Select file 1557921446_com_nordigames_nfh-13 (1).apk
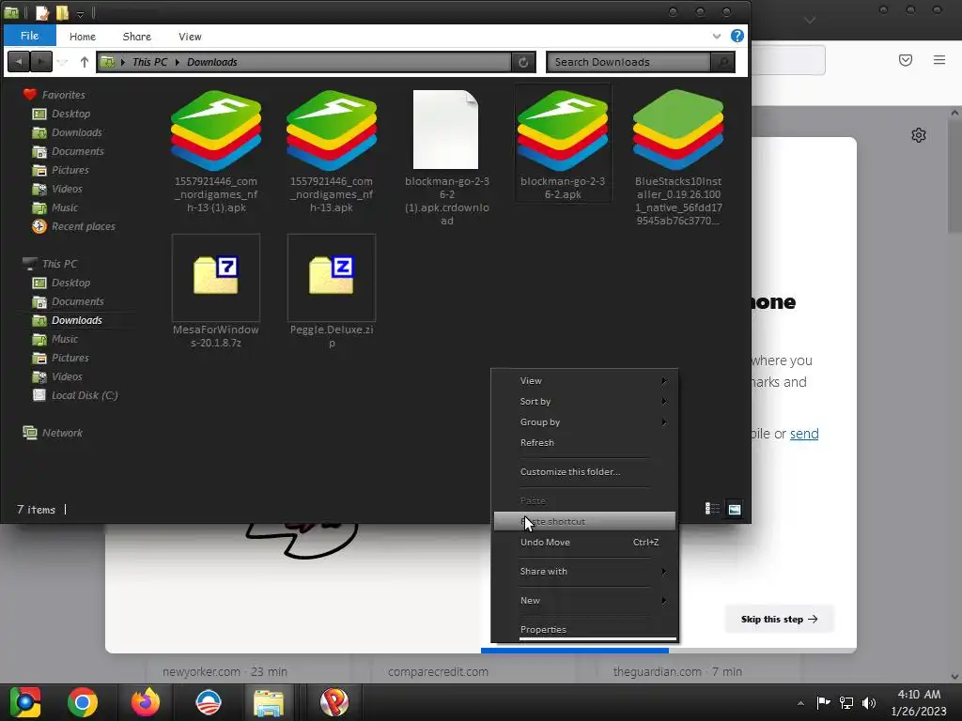Viewport: 962px width, 721px height. click(x=216, y=151)
